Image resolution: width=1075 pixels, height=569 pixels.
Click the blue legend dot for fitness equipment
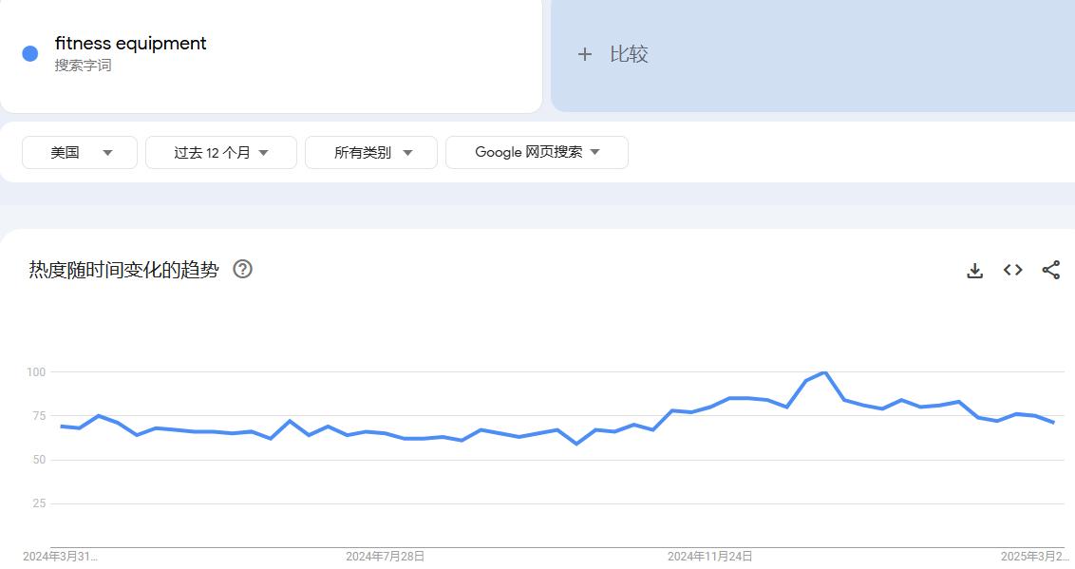29,52
